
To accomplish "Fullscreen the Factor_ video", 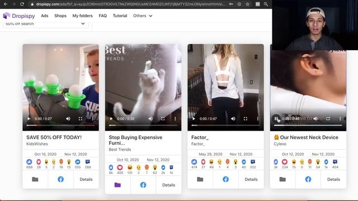I will [x=246, y=119].
